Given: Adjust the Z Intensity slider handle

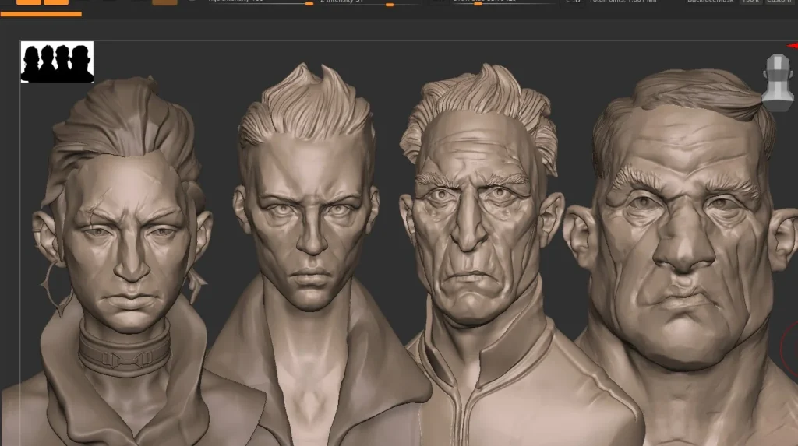Looking at the screenshot, I should pyautogui.click(x=390, y=4).
